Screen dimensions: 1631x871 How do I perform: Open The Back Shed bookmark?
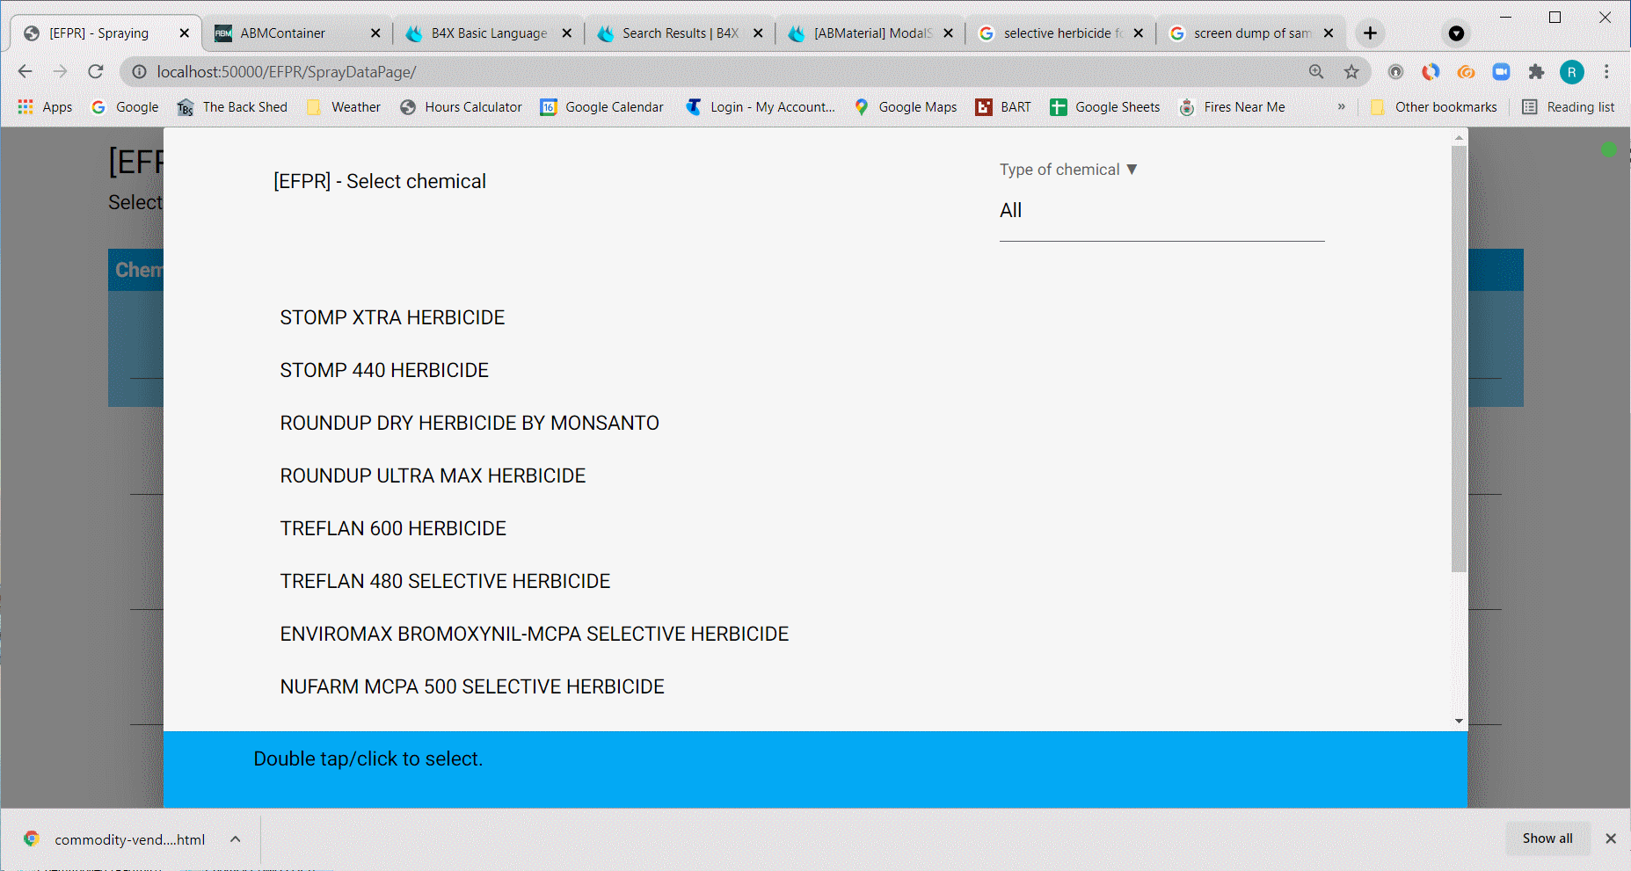(232, 106)
